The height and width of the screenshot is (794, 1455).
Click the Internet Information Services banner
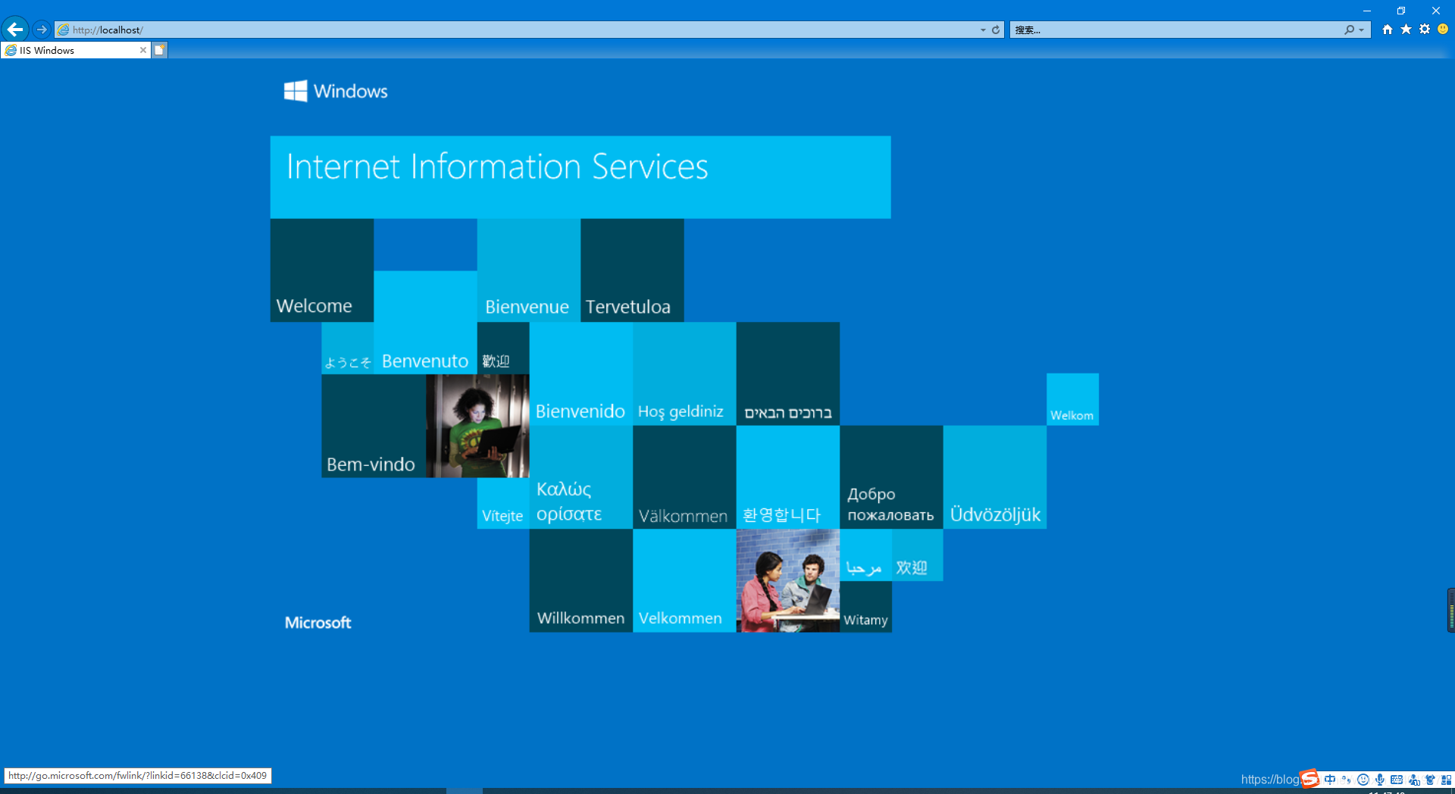pos(580,177)
